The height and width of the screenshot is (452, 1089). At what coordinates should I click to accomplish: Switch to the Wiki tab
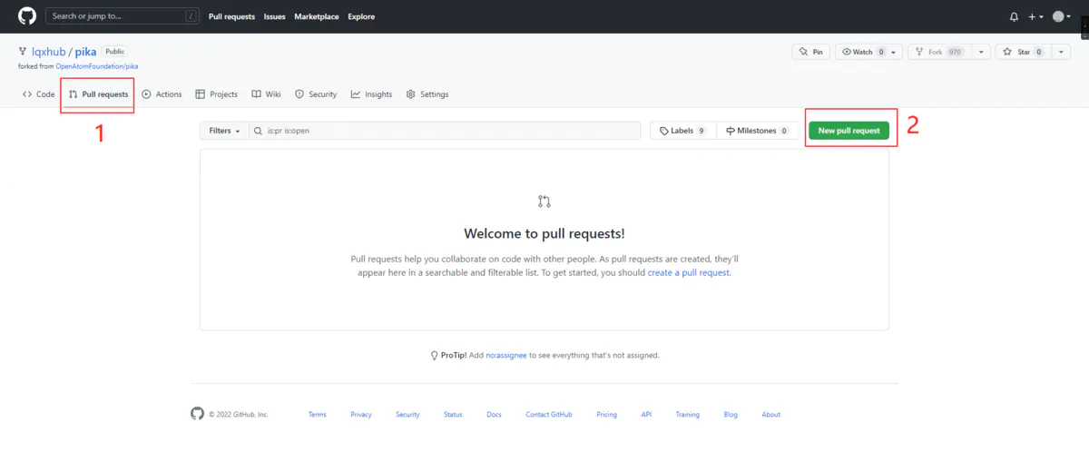pos(267,94)
